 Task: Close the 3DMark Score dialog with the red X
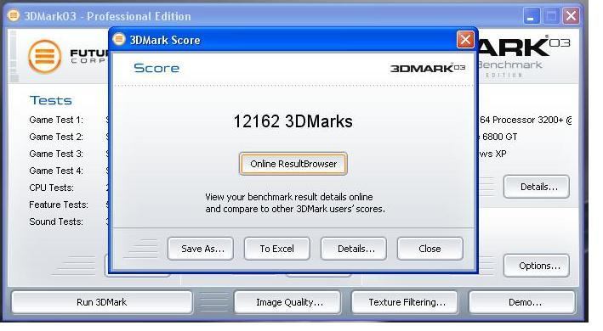(465, 40)
